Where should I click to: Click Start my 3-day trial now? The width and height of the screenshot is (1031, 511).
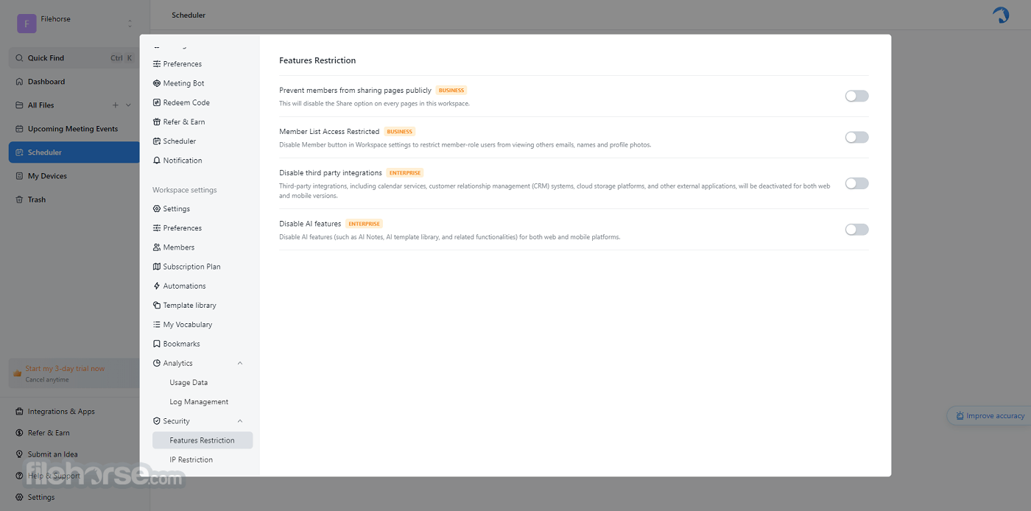[x=65, y=369]
